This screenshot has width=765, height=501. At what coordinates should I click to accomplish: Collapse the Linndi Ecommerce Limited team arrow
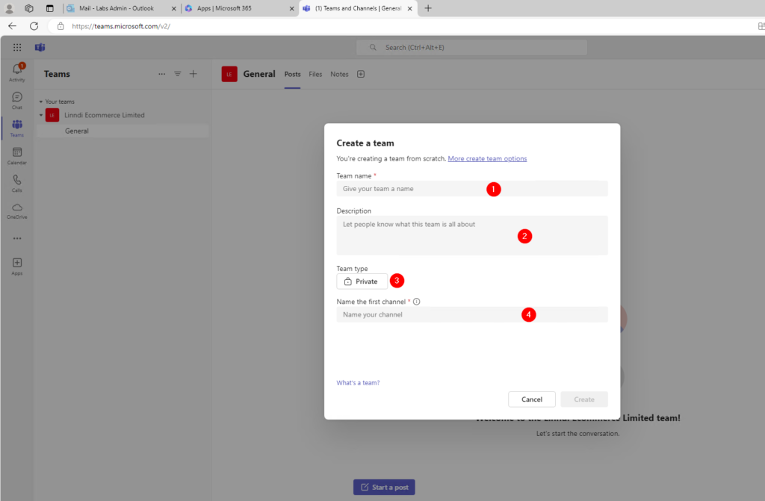pyautogui.click(x=41, y=115)
